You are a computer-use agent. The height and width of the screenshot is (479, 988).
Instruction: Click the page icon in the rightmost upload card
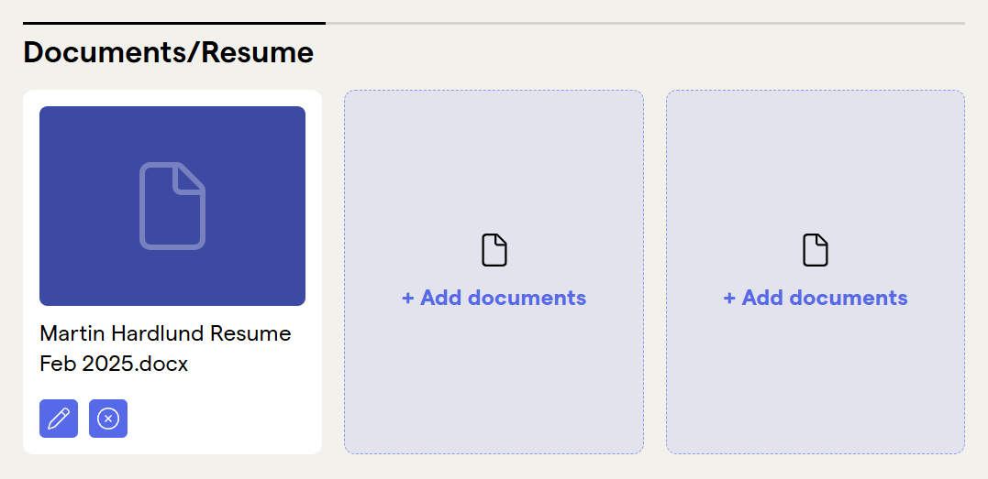pyautogui.click(x=816, y=251)
